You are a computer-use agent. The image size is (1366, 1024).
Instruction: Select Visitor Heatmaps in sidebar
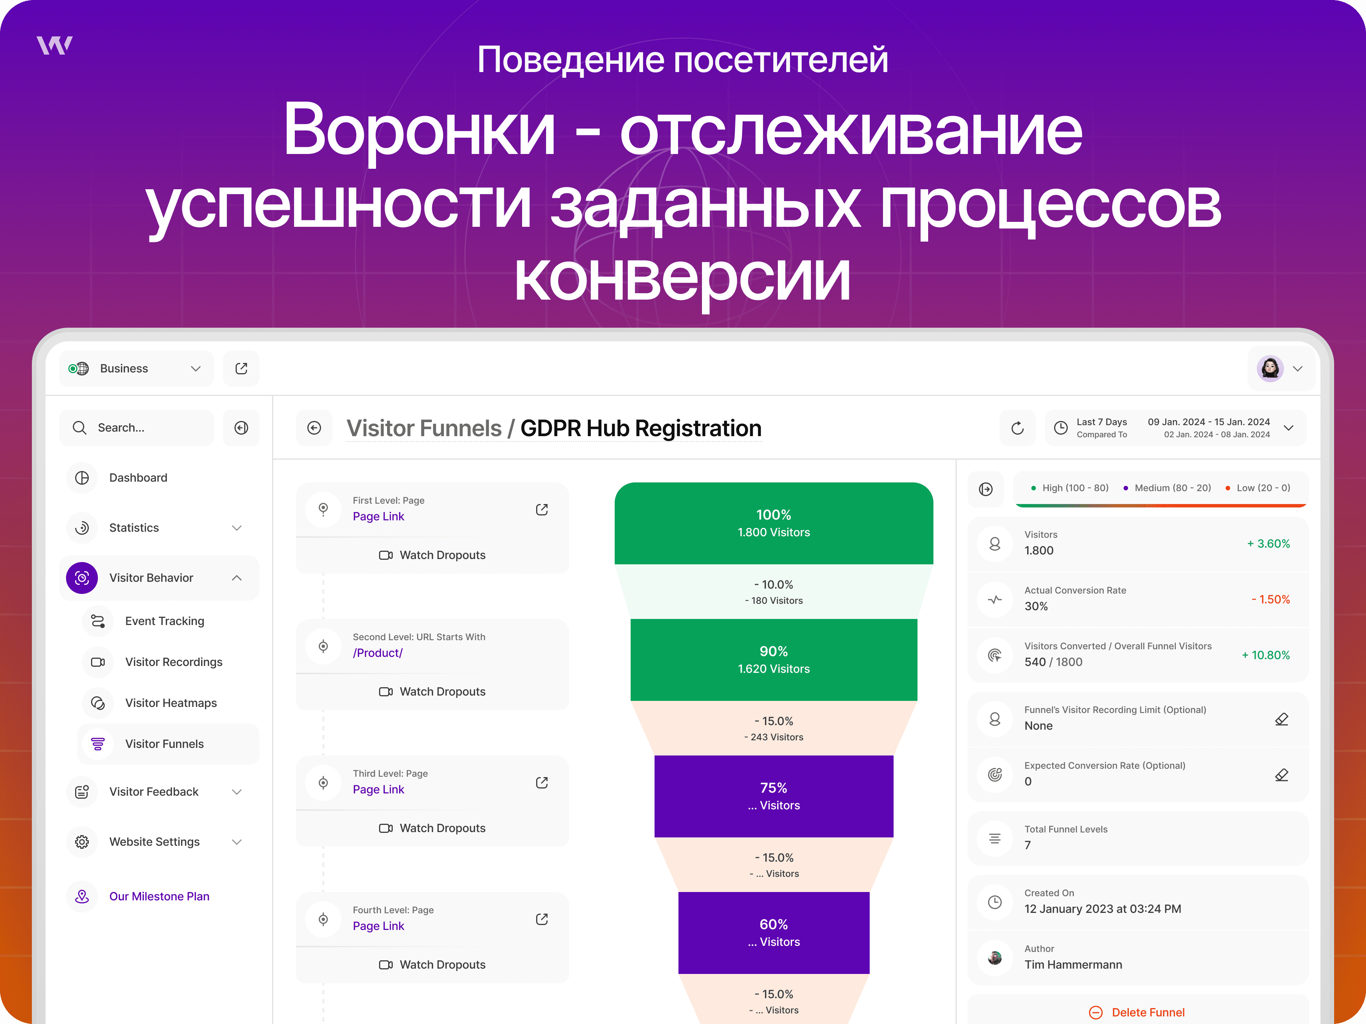click(x=168, y=703)
